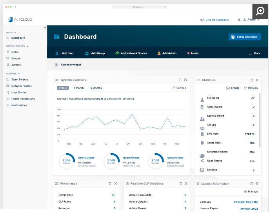Open Team Folders in the sidebar
The image size is (269, 214).
(x=19, y=80)
